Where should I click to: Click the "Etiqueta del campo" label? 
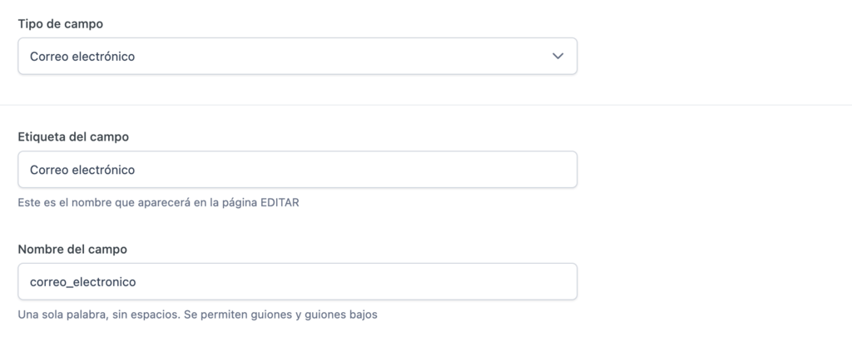tap(72, 136)
